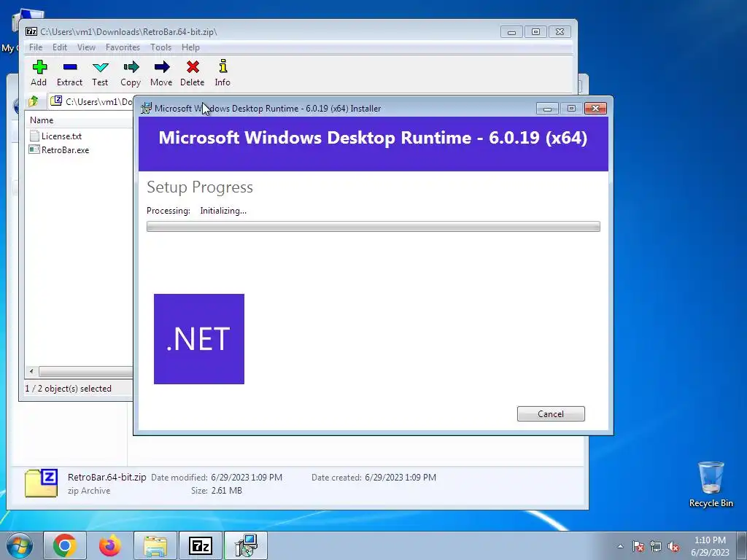The height and width of the screenshot is (560, 747).
Task: Click the 7-Zip address path field
Action: (91, 101)
